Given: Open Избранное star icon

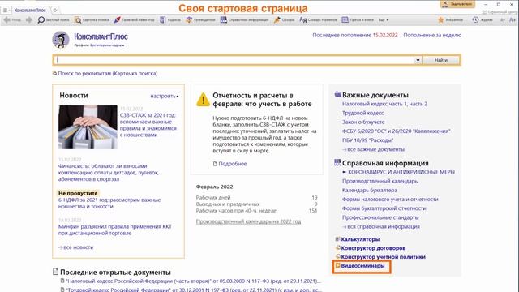Looking at the screenshot, I should click(450, 19).
